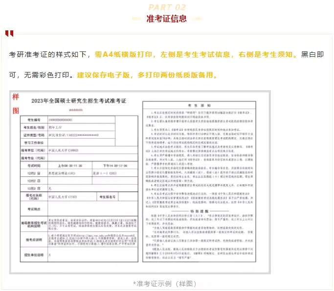
Task: Click the red title "准考证信息"
Action: [167, 19]
